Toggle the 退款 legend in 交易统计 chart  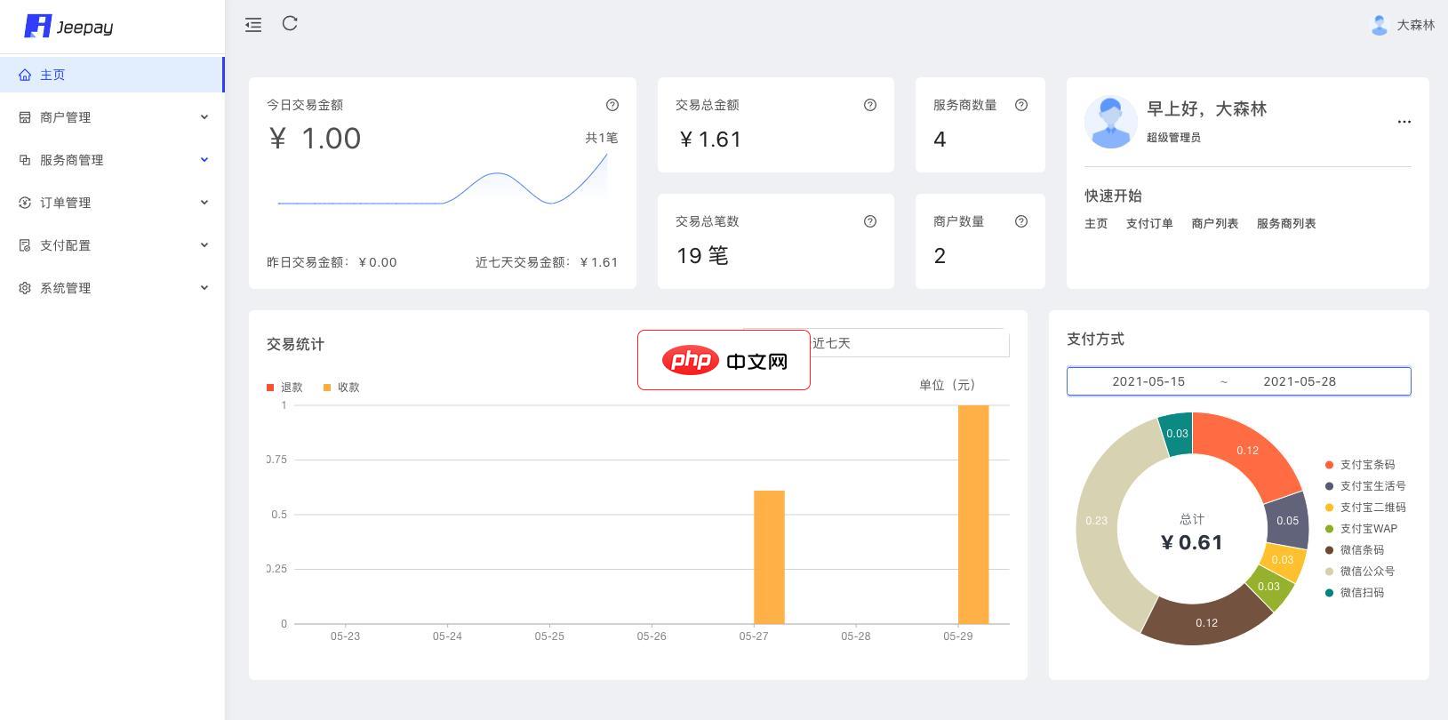click(284, 388)
